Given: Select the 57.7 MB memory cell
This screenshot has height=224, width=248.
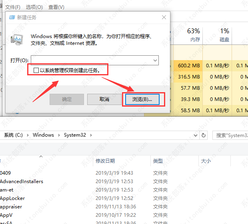Looking at the screenshot, I should (x=188, y=88).
